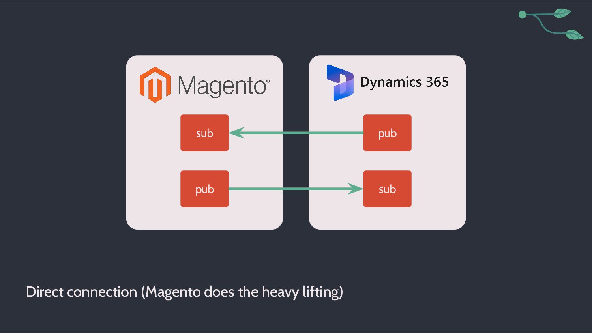Click the 'Magento' wordmark text

pos(223,86)
